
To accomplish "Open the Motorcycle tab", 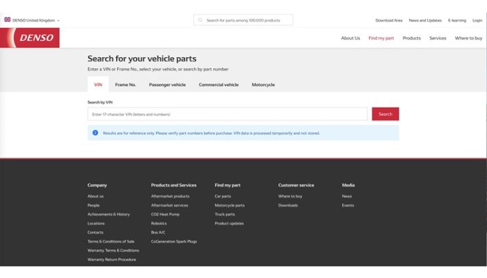I will pyautogui.click(x=263, y=84).
